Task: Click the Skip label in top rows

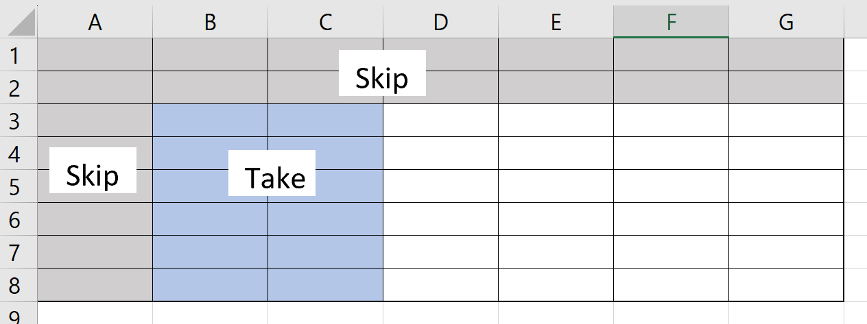Action: (x=383, y=78)
